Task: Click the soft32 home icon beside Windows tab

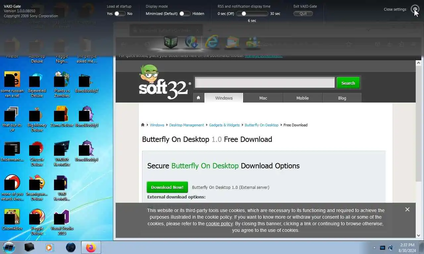Action: pos(198,98)
